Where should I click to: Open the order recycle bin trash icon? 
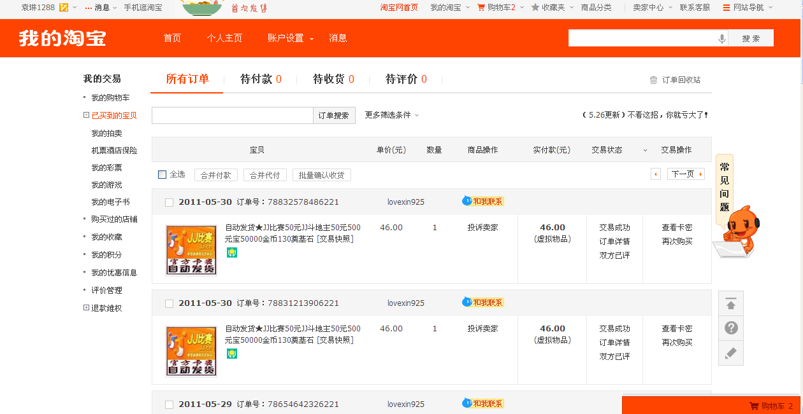click(x=653, y=80)
